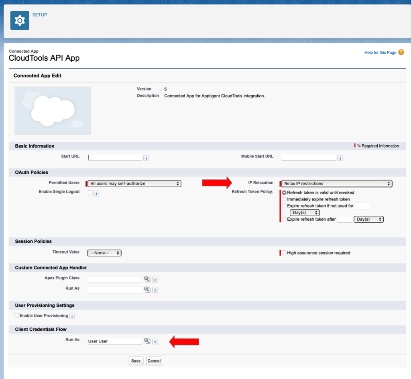Click the Custom Connected App Handler header
The image size is (411, 379).
51,268
